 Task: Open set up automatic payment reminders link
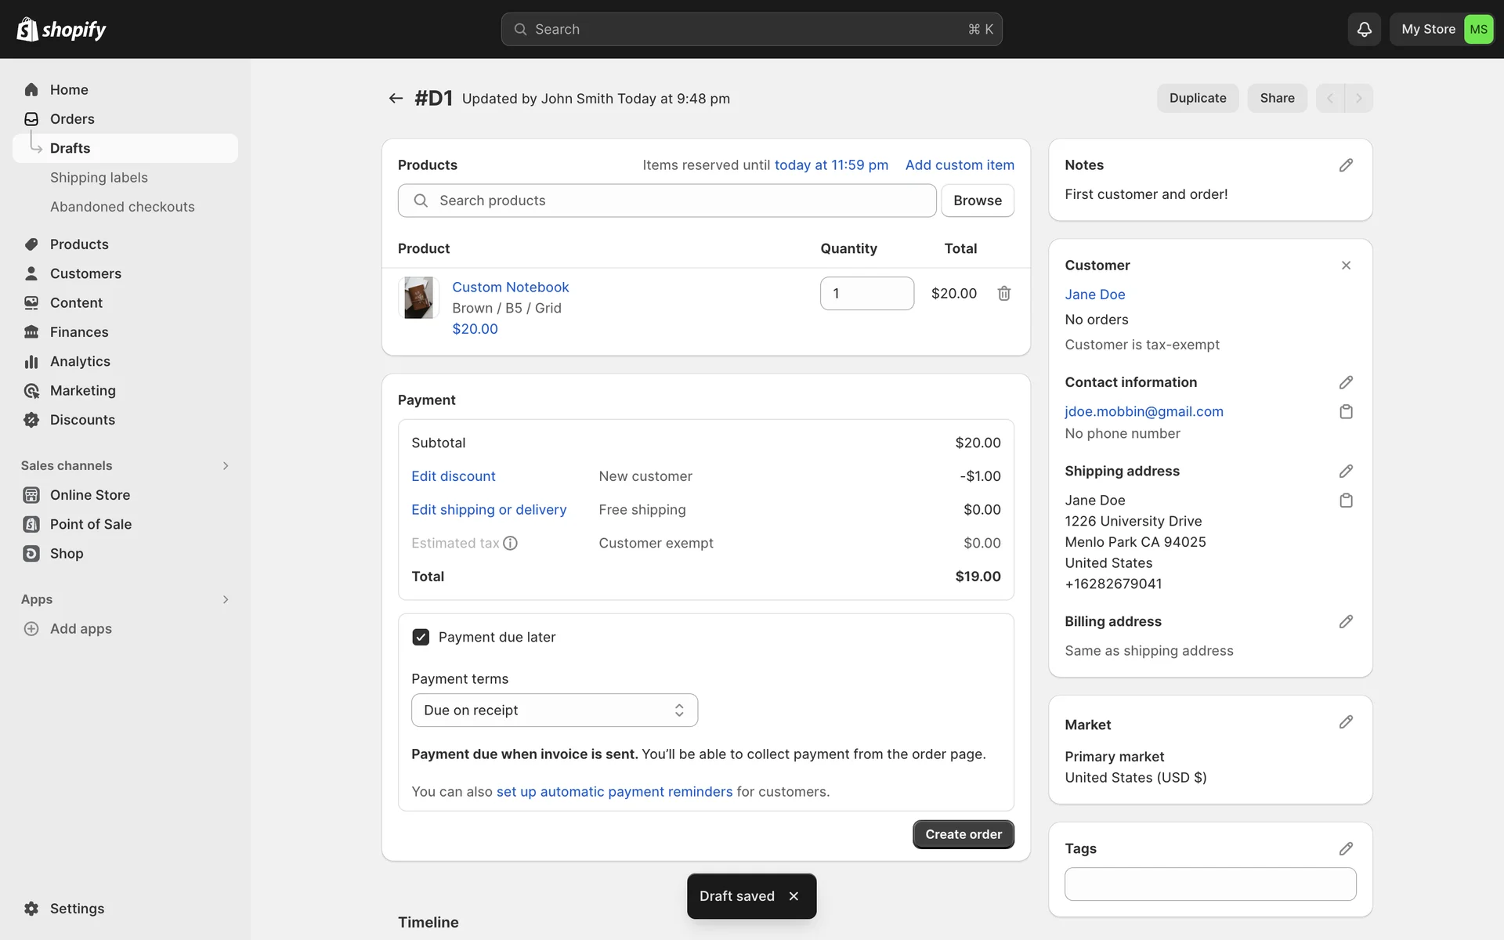coord(614,791)
